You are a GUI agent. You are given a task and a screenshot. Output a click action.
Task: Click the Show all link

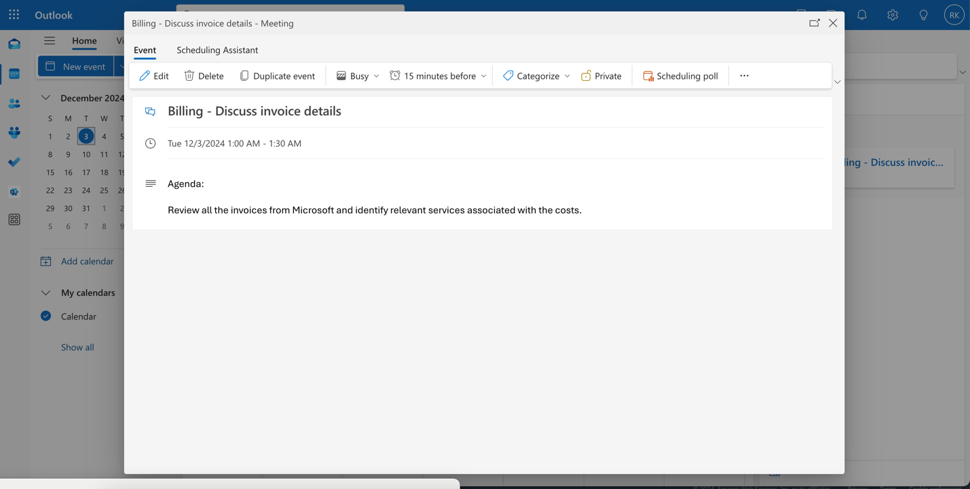77,347
